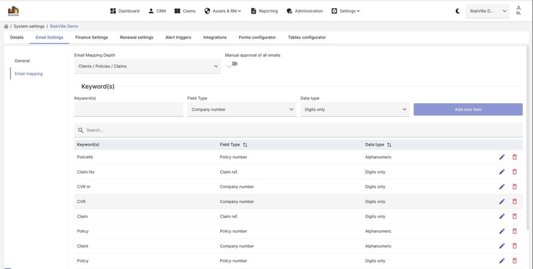Delete the Claim No keyword row
The image size is (533, 269).
pyautogui.click(x=515, y=172)
